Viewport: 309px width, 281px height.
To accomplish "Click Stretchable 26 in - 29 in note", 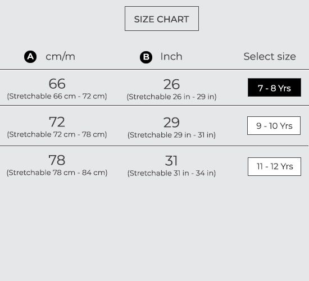I will coord(171,97).
